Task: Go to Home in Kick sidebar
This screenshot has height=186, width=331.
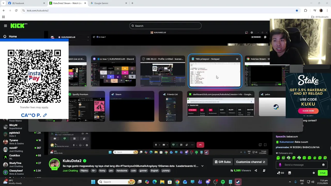Action: [x=10, y=36]
